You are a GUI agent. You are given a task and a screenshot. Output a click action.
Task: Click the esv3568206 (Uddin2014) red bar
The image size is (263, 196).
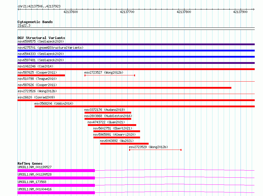(145, 106)
